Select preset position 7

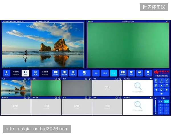[160, 113]
